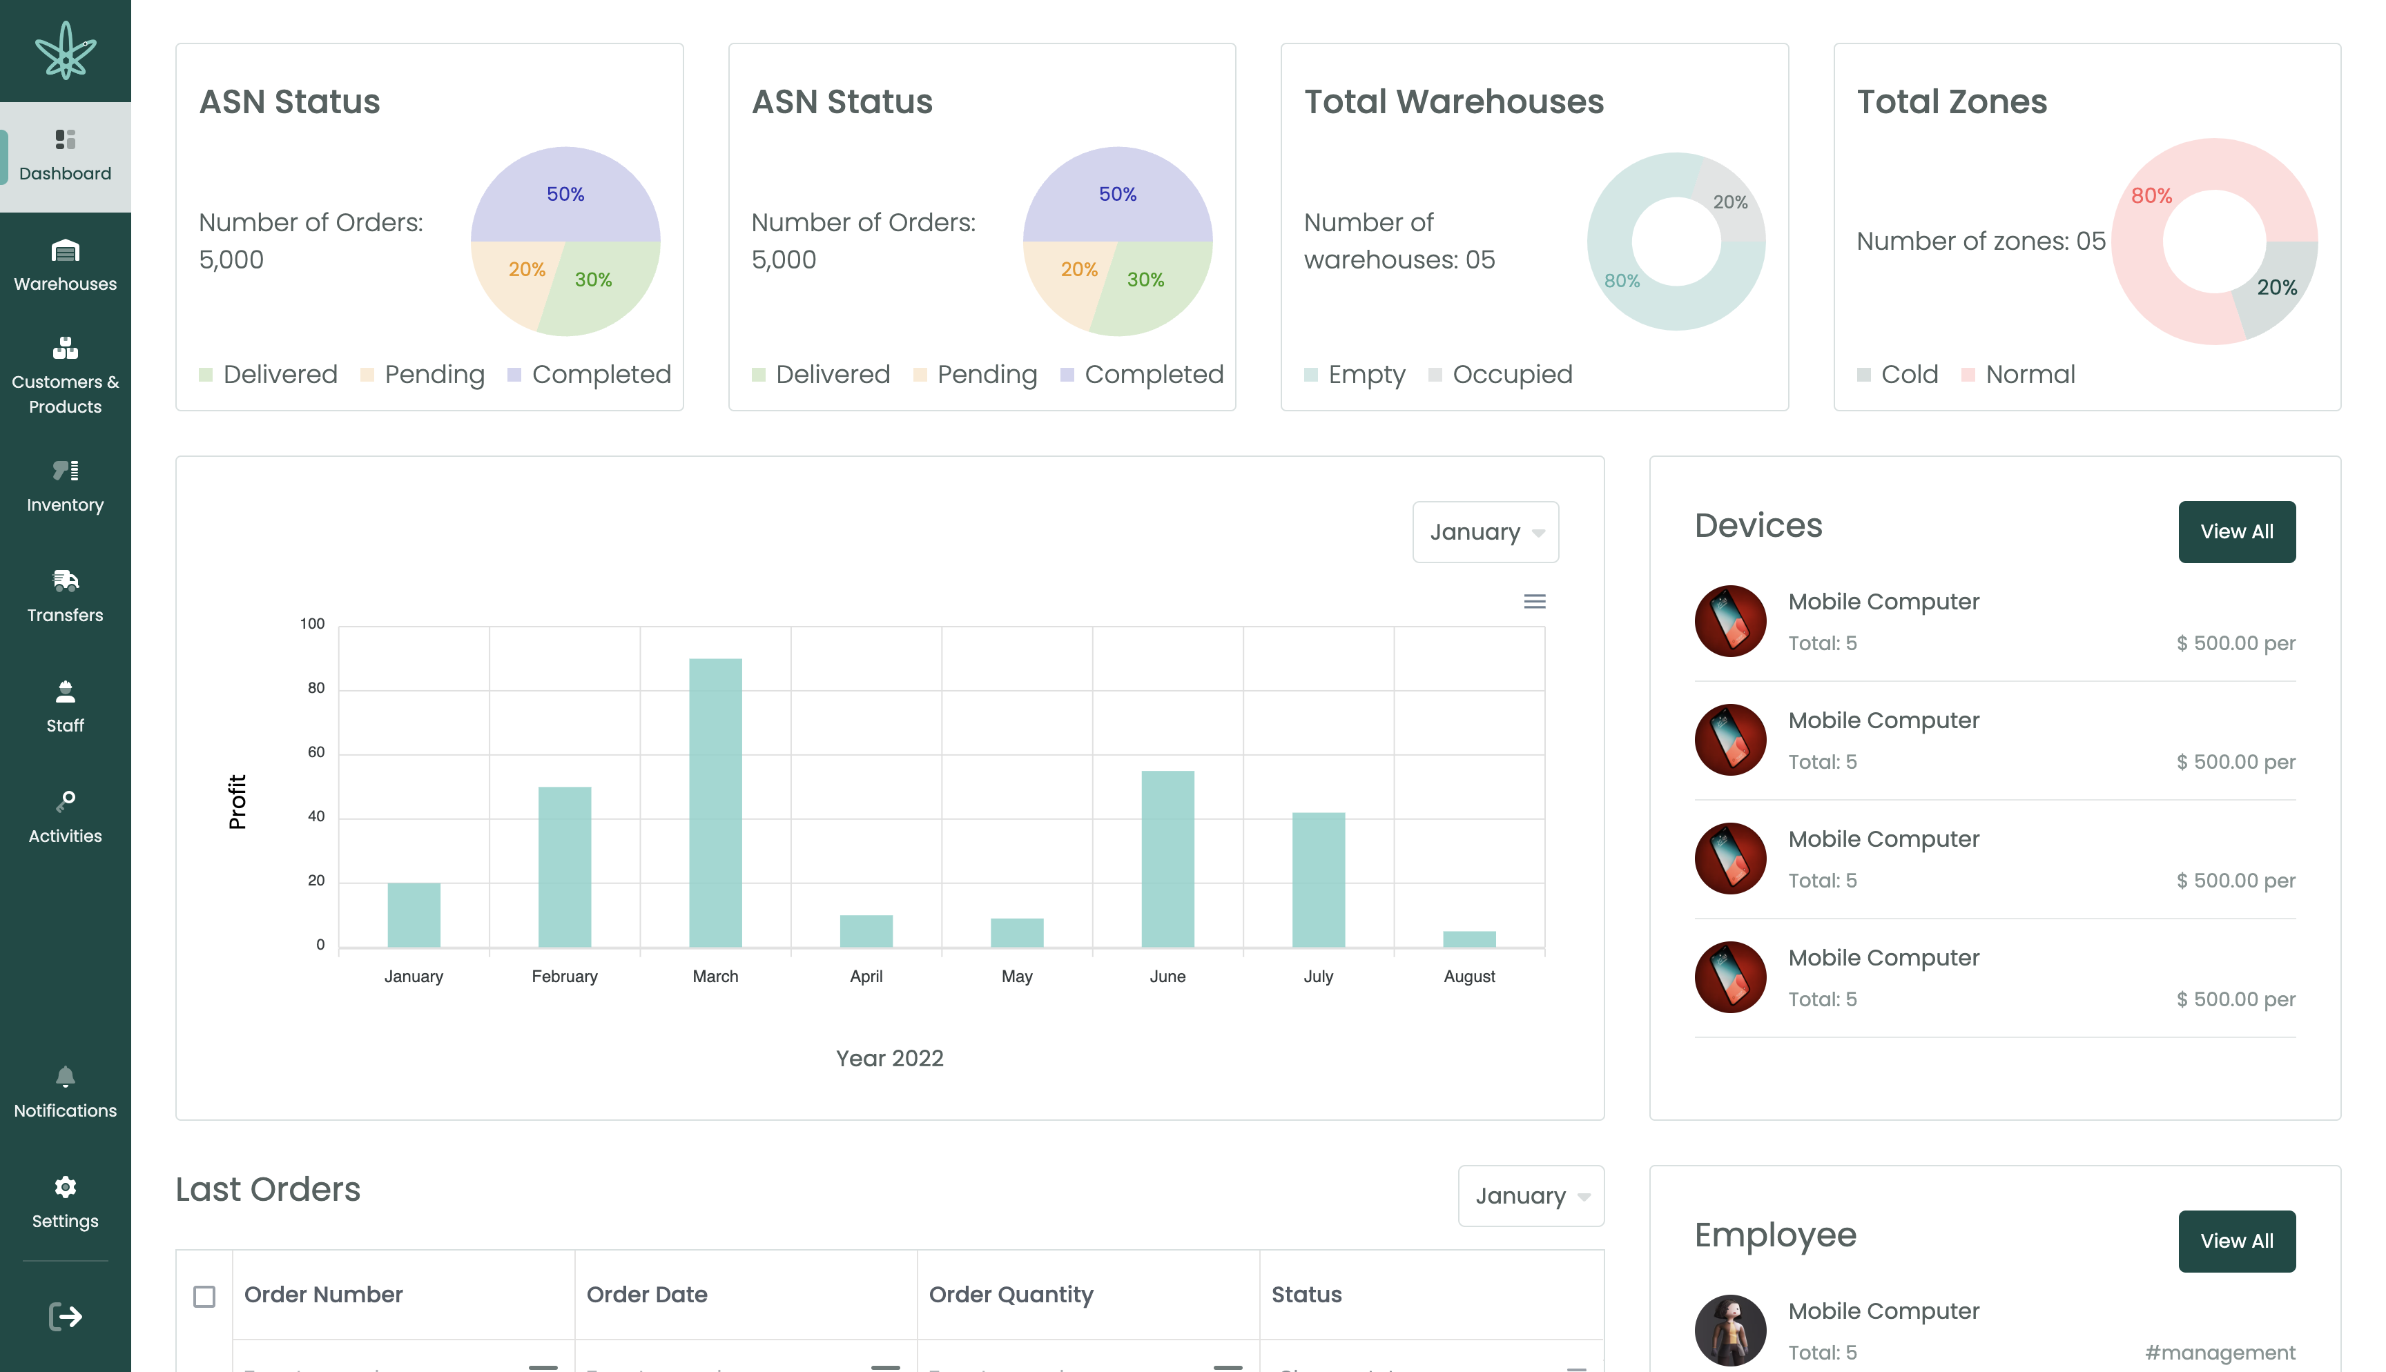Toggle Cold legend in Total Zones

pyautogui.click(x=1897, y=375)
